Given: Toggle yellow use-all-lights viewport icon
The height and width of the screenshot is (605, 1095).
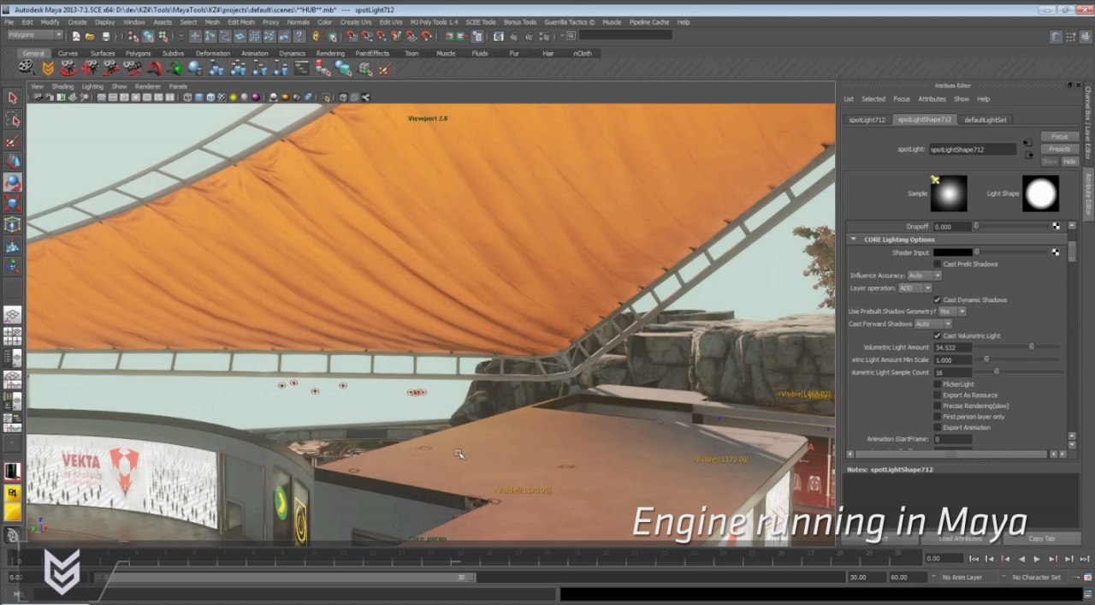Looking at the screenshot, I should pyautogui.click(x=233, y=98).
